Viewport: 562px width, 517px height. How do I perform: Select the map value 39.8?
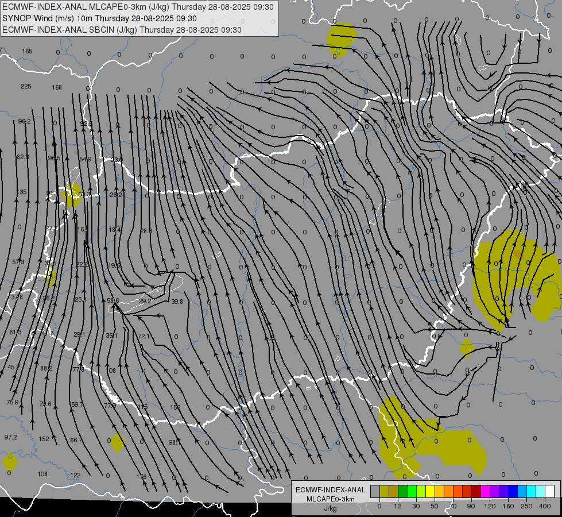pos(177,302)
